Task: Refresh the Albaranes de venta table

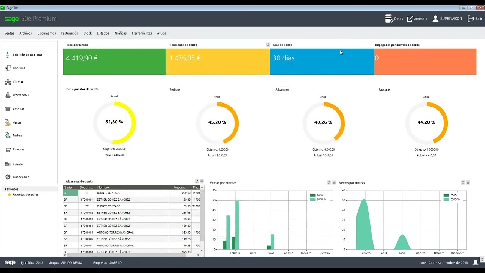Action: 197,182
